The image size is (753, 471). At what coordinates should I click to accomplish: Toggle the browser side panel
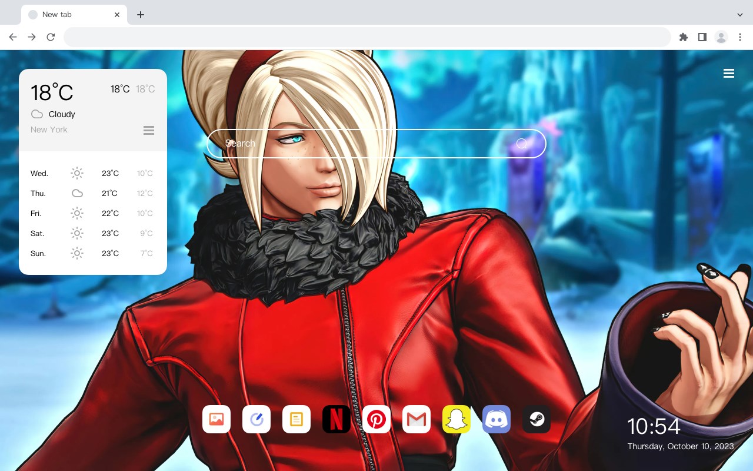click(x=702, y=37)
